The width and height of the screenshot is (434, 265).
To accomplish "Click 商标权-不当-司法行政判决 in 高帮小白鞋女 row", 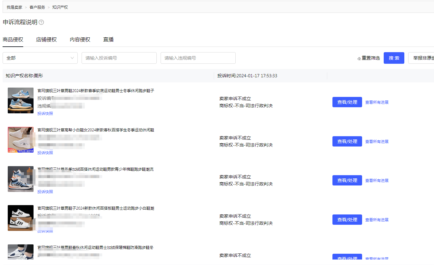I will click(246, 145).
